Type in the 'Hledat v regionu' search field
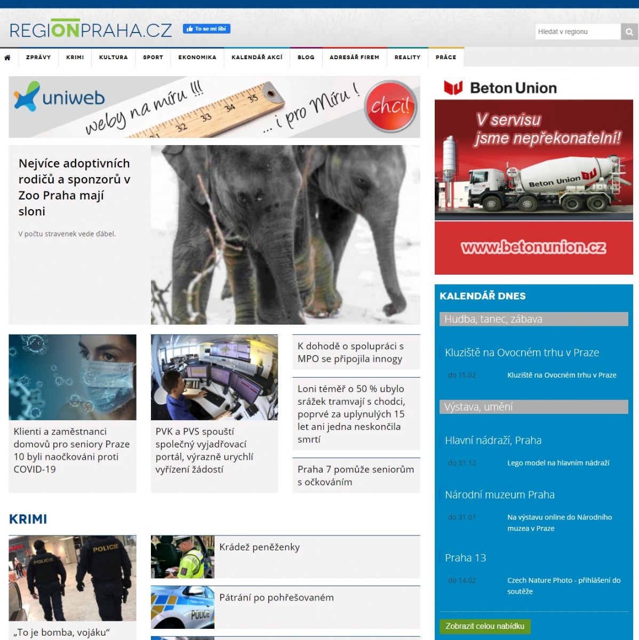This screenshot has width=639, height=640. (x=578, y=32)
